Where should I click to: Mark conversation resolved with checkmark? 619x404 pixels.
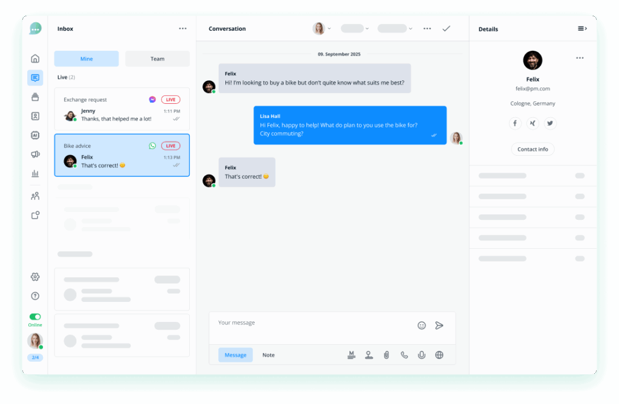point(447,28)
